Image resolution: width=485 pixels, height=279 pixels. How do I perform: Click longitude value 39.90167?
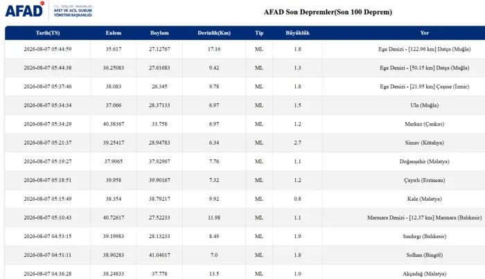pyautogui.click(x=159, y=180)
